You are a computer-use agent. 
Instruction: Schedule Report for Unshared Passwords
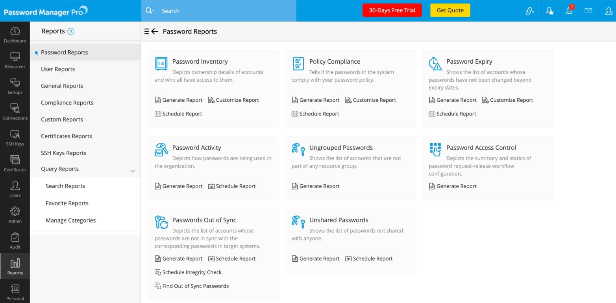coord(369,259)
